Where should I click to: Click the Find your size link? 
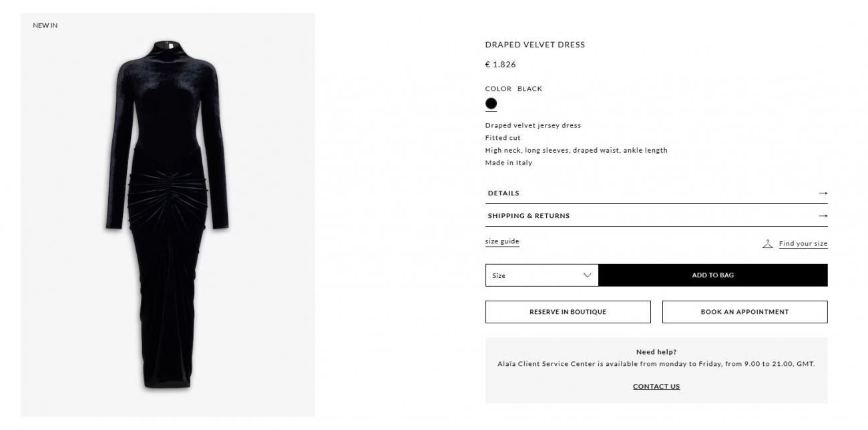803,244
